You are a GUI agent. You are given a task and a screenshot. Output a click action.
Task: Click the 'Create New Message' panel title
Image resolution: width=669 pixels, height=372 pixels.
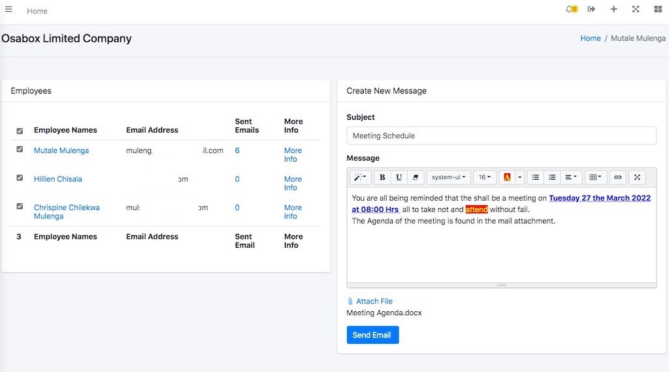tap(386, 90)
